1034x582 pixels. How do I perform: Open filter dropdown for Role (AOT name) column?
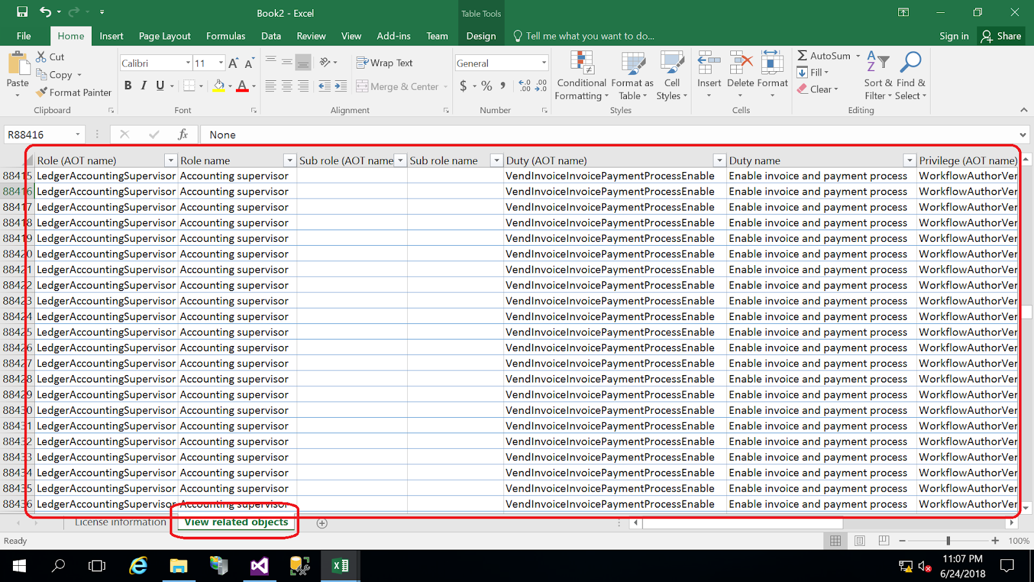coord(171,160)
